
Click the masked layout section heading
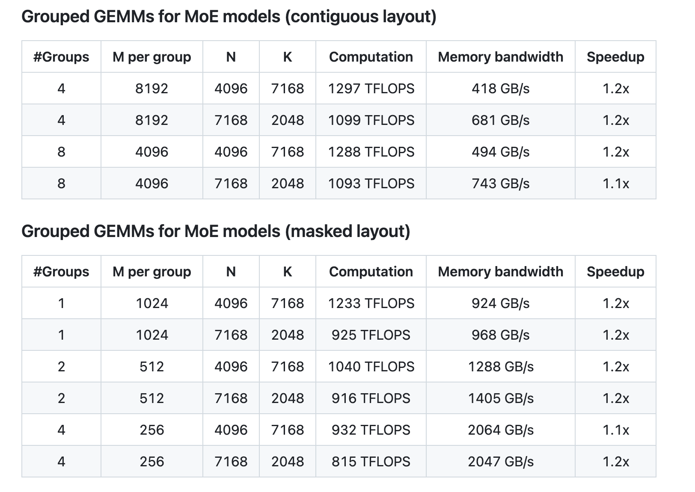click(x=216, y=231)
